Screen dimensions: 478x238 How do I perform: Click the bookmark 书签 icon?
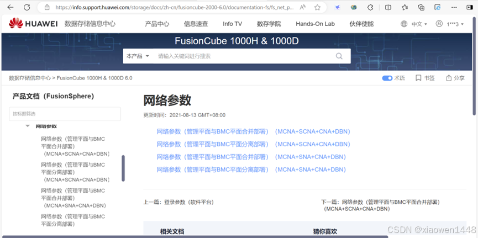[418, 78]
